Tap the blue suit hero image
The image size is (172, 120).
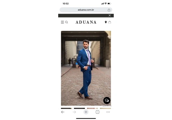[86, 68]
